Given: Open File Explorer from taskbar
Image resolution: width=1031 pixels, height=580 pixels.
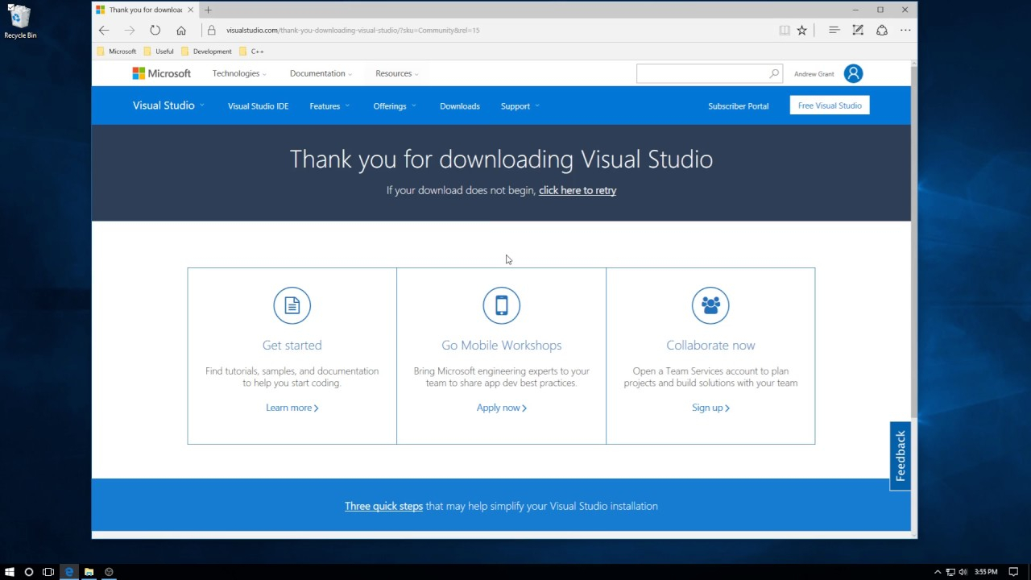Looking at the screenshot, I should [x=89, y=572].
